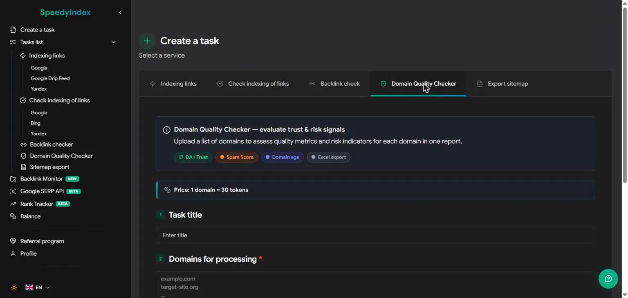Click the Sitemap export document icon
The height and width of the screenshot is (298, 628).
pos(23,167)
